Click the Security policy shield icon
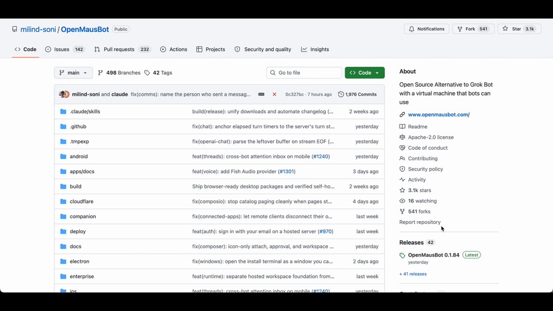The width and height of the screenshot is (553, 311). tap(402, 169)
